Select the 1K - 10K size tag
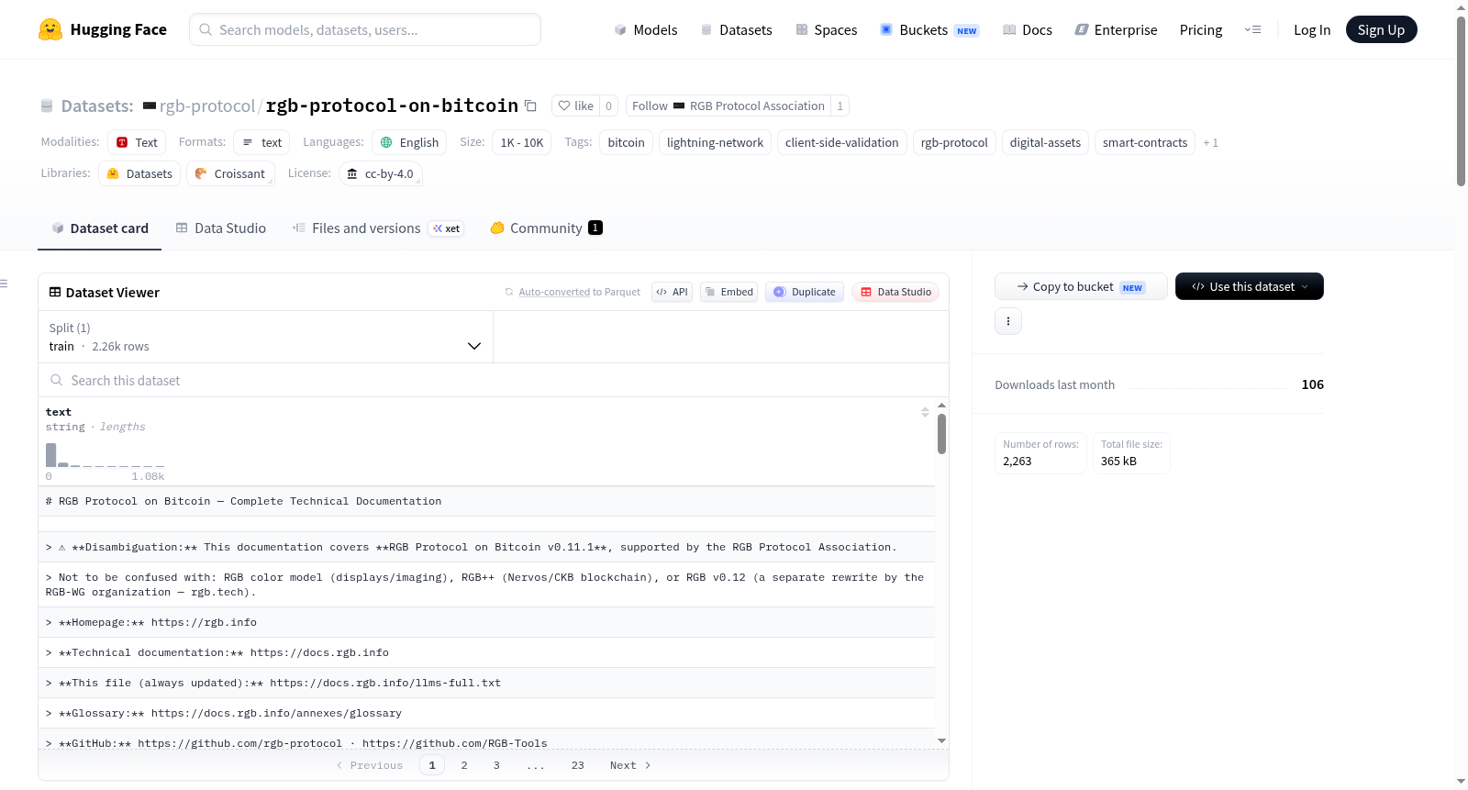The width and height of the screenshot is (1468, 790). [x=522, y=142]
